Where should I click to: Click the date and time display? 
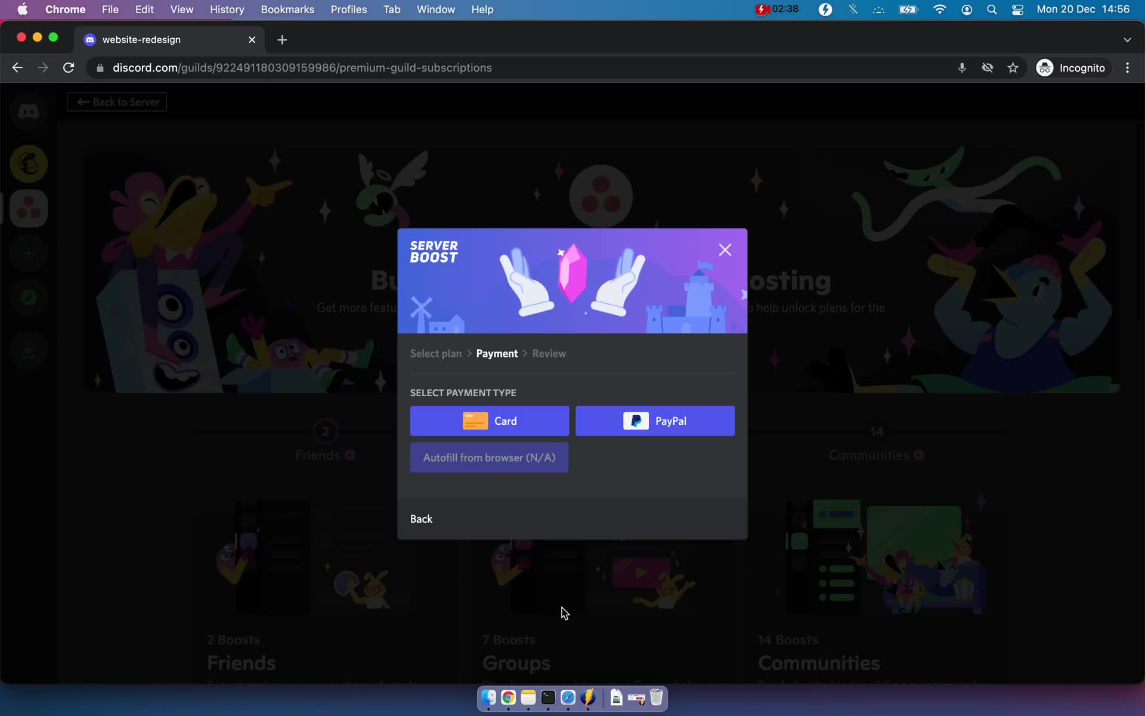(1083, 10)
